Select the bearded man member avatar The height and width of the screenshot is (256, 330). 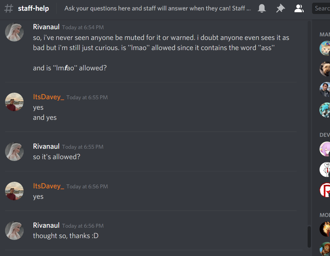(x=325, y=89)
